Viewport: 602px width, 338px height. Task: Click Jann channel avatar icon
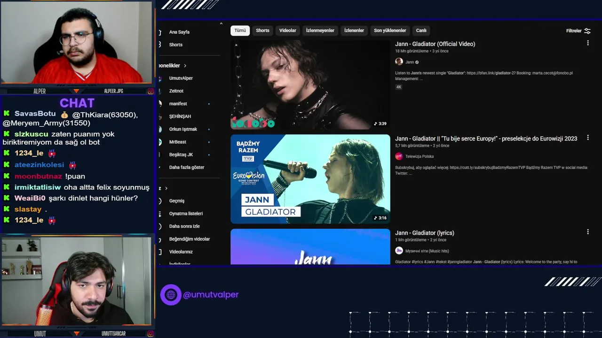[x=399, y=62]
